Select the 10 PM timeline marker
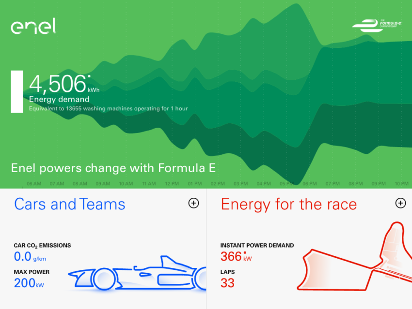412x309 pixels. [x=401, y=184]
